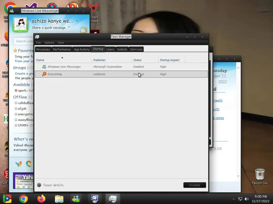273x204 pixels.
Task: Expand the Available contacts section
Action: tap(21, 85)
